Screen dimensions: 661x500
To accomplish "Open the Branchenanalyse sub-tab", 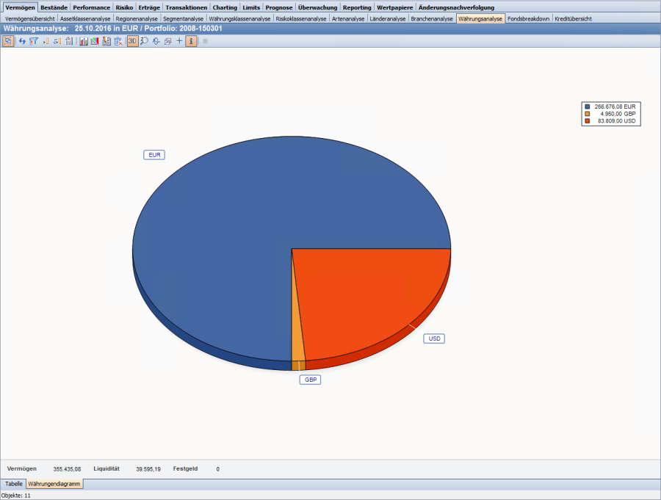I will 432,18.
